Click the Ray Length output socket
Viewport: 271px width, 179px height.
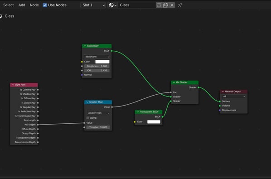click(38, 120)
